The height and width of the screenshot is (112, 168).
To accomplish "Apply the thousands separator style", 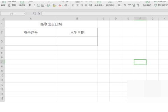I will pos(129,5).
